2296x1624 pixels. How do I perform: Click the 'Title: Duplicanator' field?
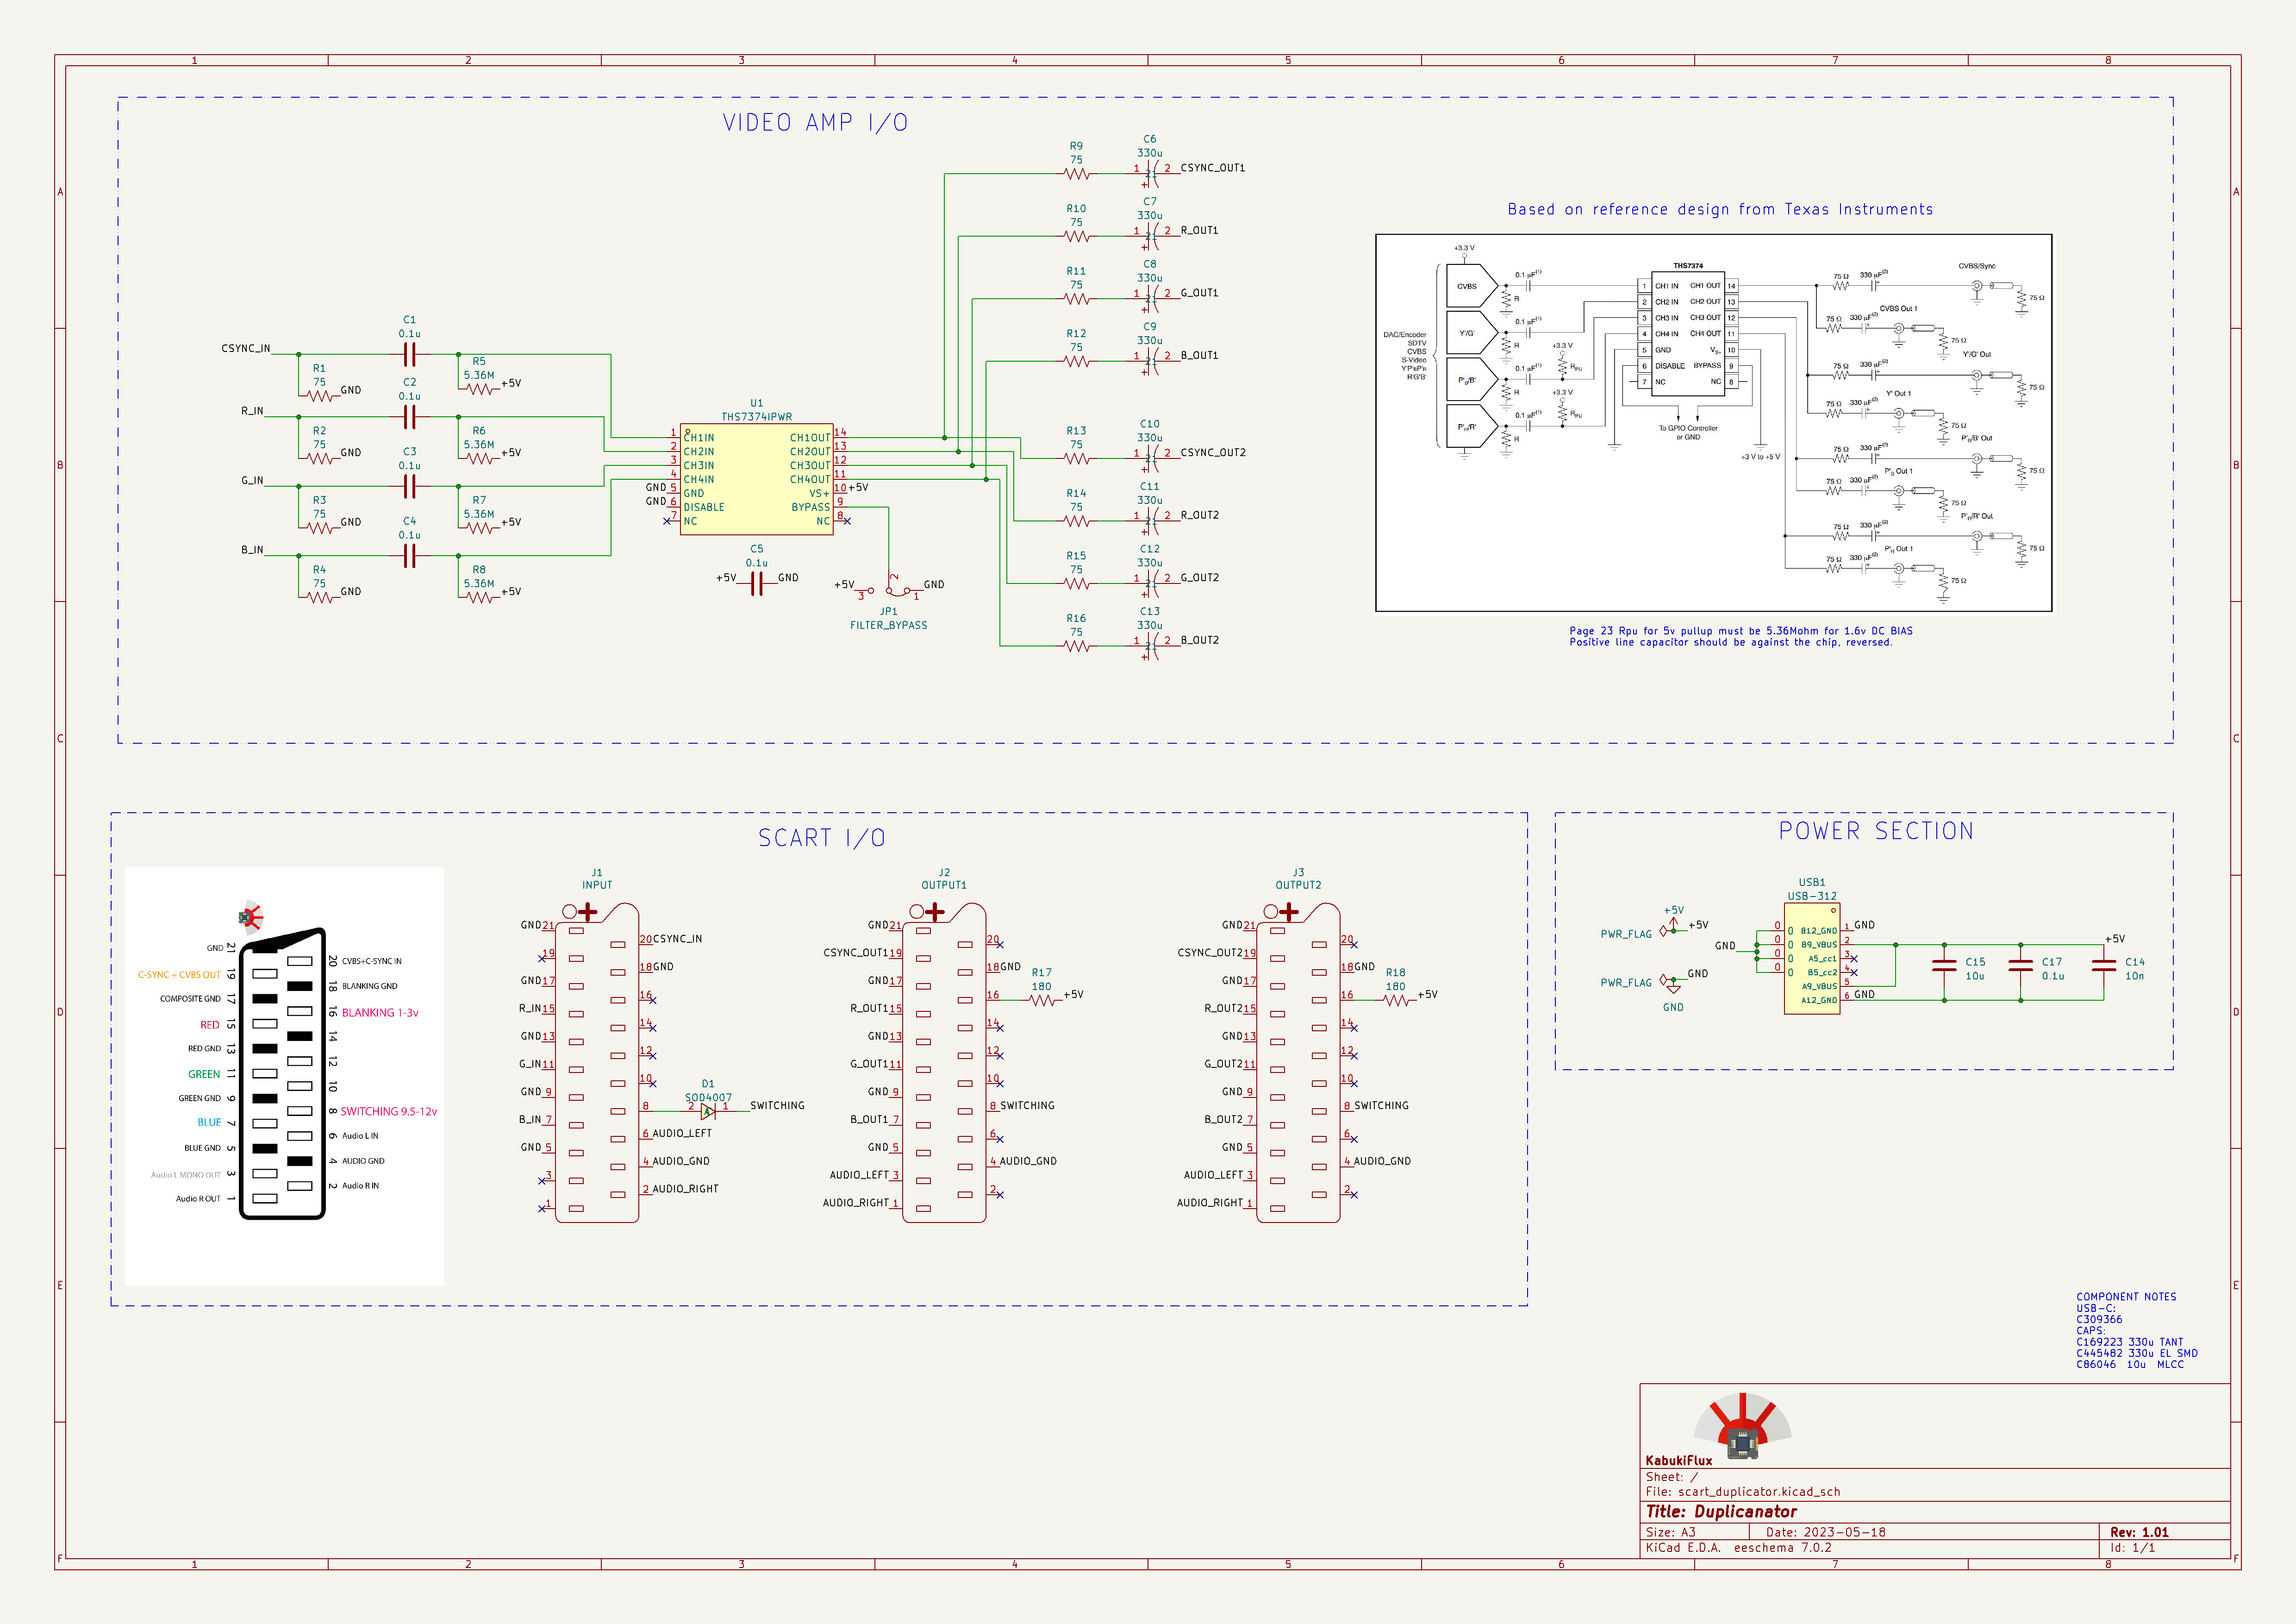[1721, 1512]
